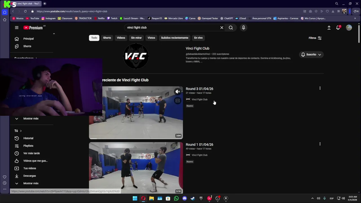Image resolution: width=361 pixels, height=203 pixels.
Task: Click the browser address bar URL
Action: 72,11
